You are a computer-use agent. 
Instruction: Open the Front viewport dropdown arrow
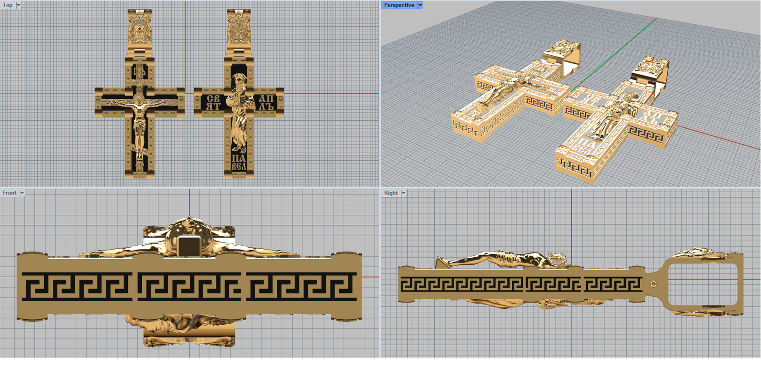22,193
